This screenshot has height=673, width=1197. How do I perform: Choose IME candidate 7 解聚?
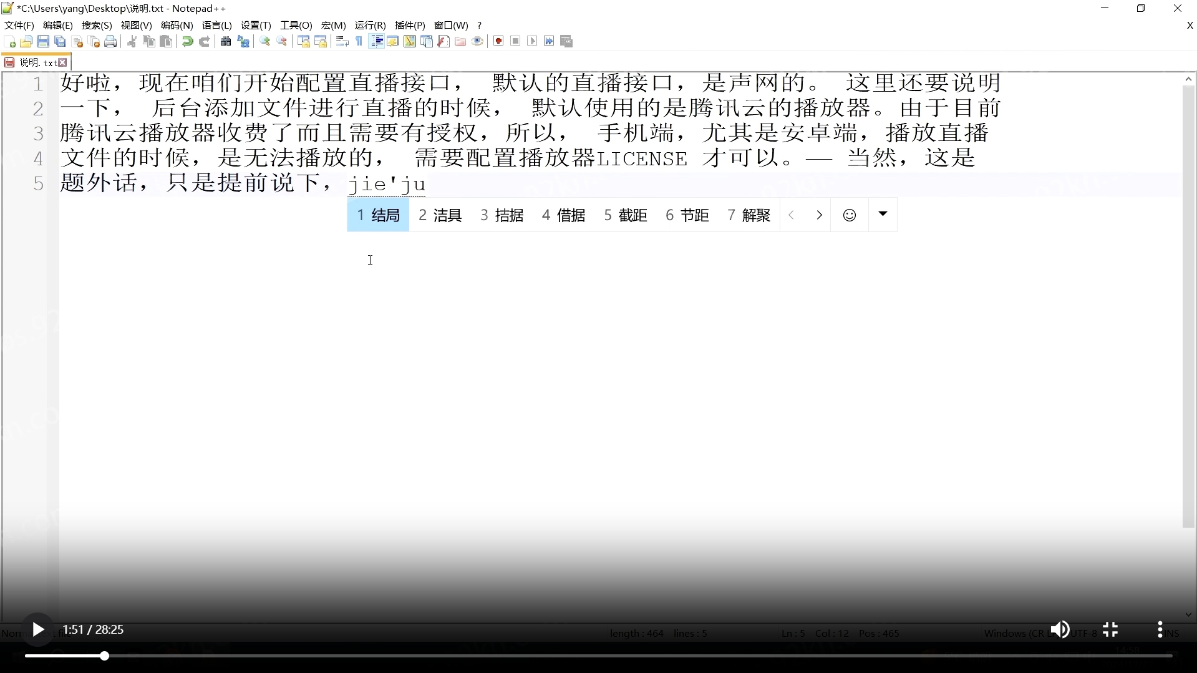(x=749, y=215)
